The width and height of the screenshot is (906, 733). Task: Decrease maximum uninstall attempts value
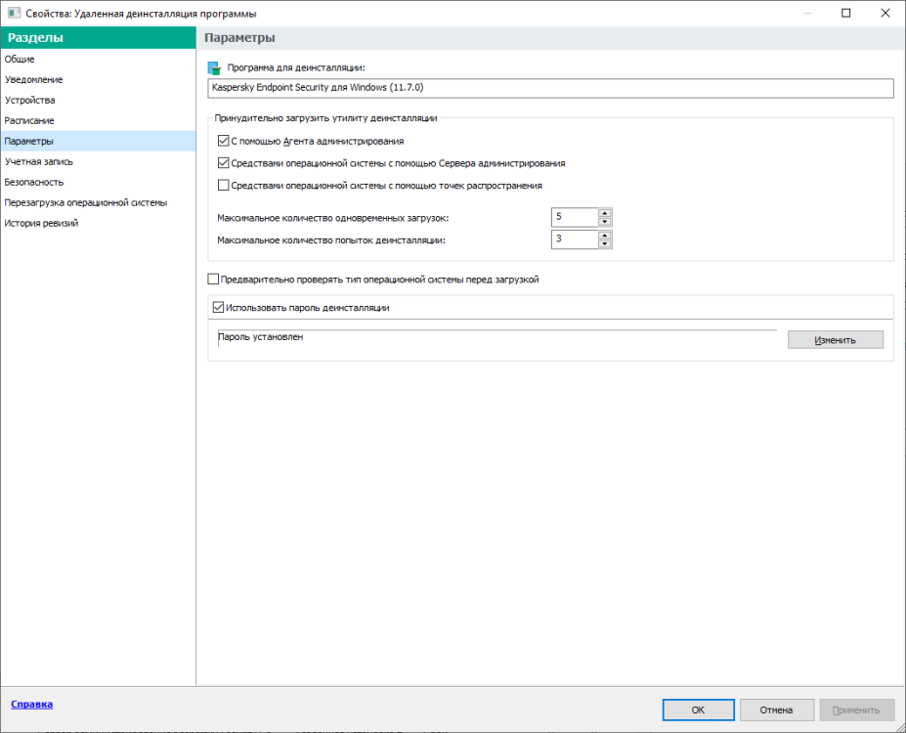tap(604, 243)
